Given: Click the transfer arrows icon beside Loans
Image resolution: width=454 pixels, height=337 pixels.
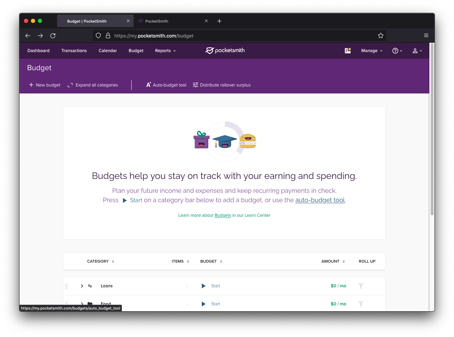Looking at the screenshot, I should [x=90, y=286].
